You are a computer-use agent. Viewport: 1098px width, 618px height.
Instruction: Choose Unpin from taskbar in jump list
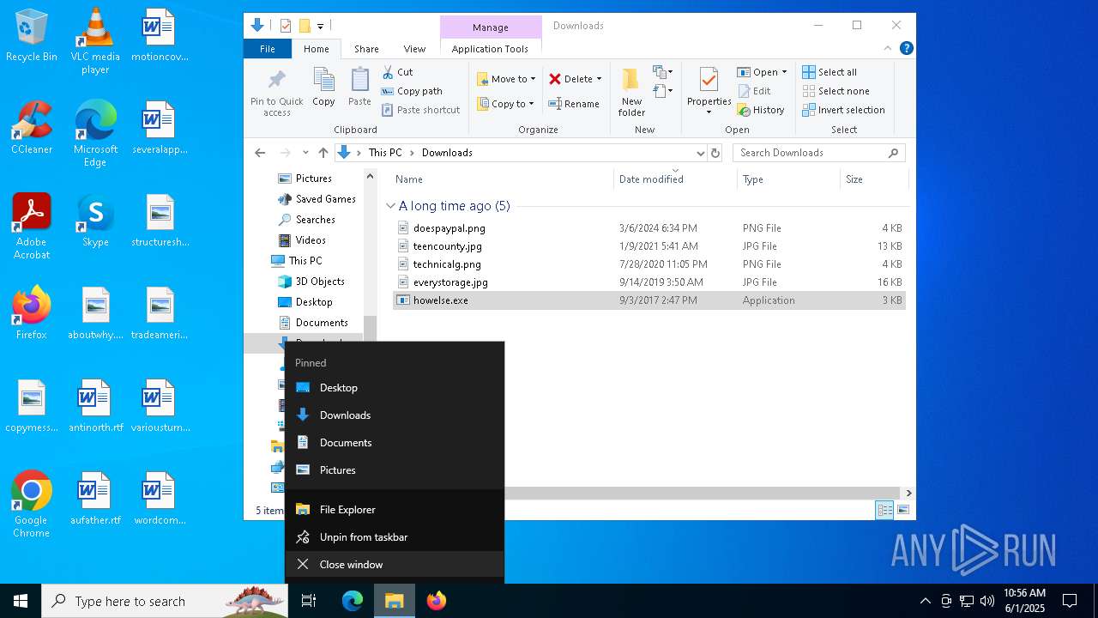point(395,537)
